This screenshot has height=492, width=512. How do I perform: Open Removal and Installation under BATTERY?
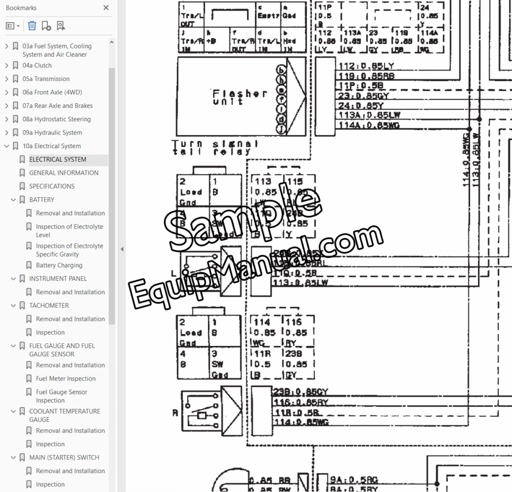pyautogui.click(x=70, y=213)
